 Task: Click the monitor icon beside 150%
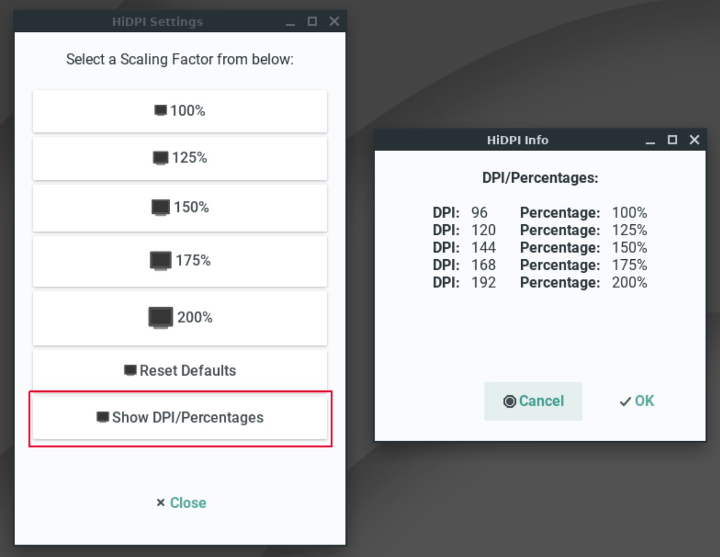(x=161, y=207)
